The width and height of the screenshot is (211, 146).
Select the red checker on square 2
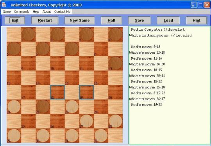57,34
